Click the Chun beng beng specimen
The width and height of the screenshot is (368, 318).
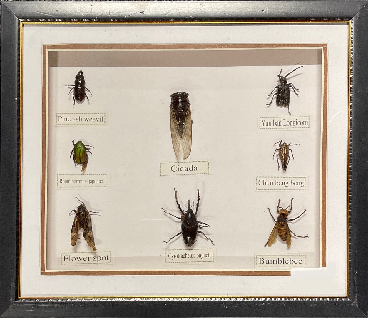(x=283, y=155)
